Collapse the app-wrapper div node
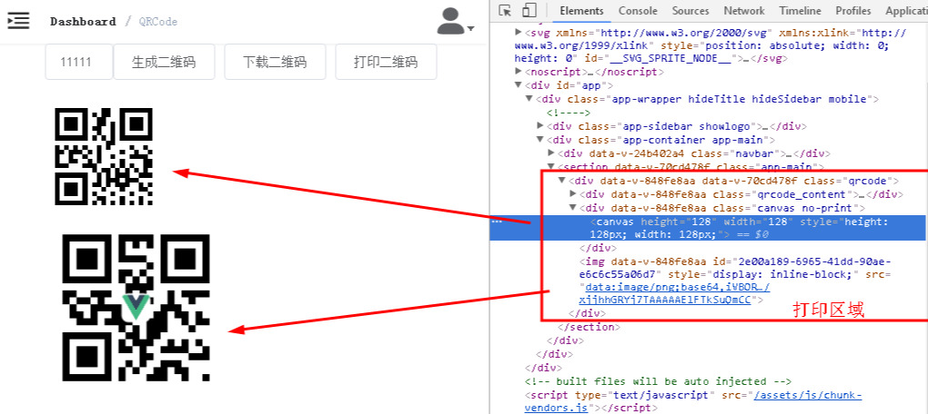The image size is (928, 414). [x=530, y=99]
